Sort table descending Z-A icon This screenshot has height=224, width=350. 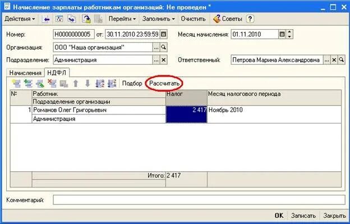112,84
